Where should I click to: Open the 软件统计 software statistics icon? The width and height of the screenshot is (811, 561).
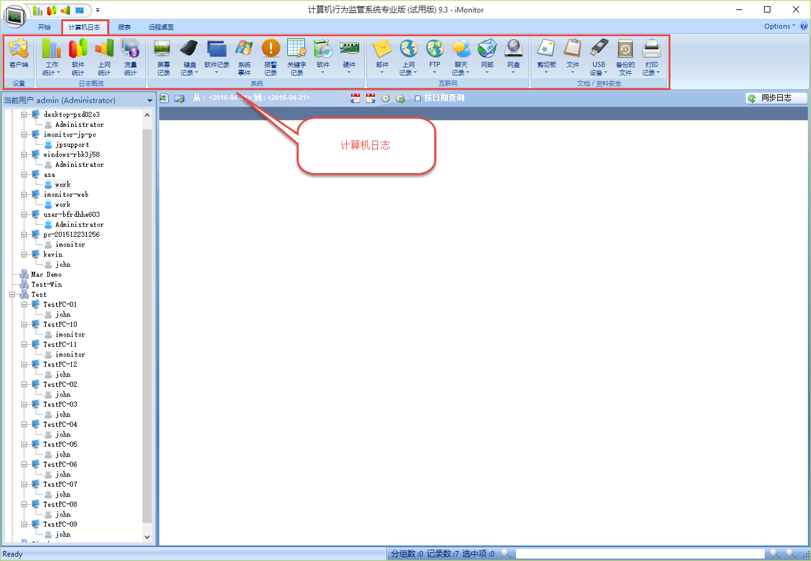coord(78,57)
